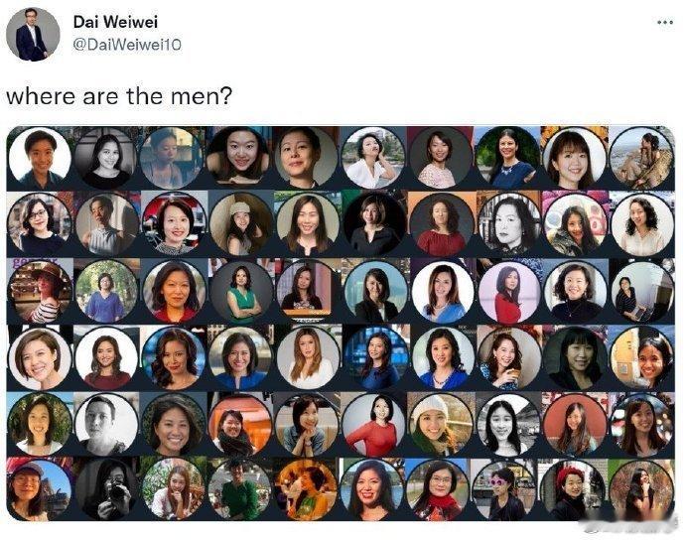Select the portrait with pink sunglasses
This screenshot has width=685, height=540.
pyautogui.click(x=506, y=489)
